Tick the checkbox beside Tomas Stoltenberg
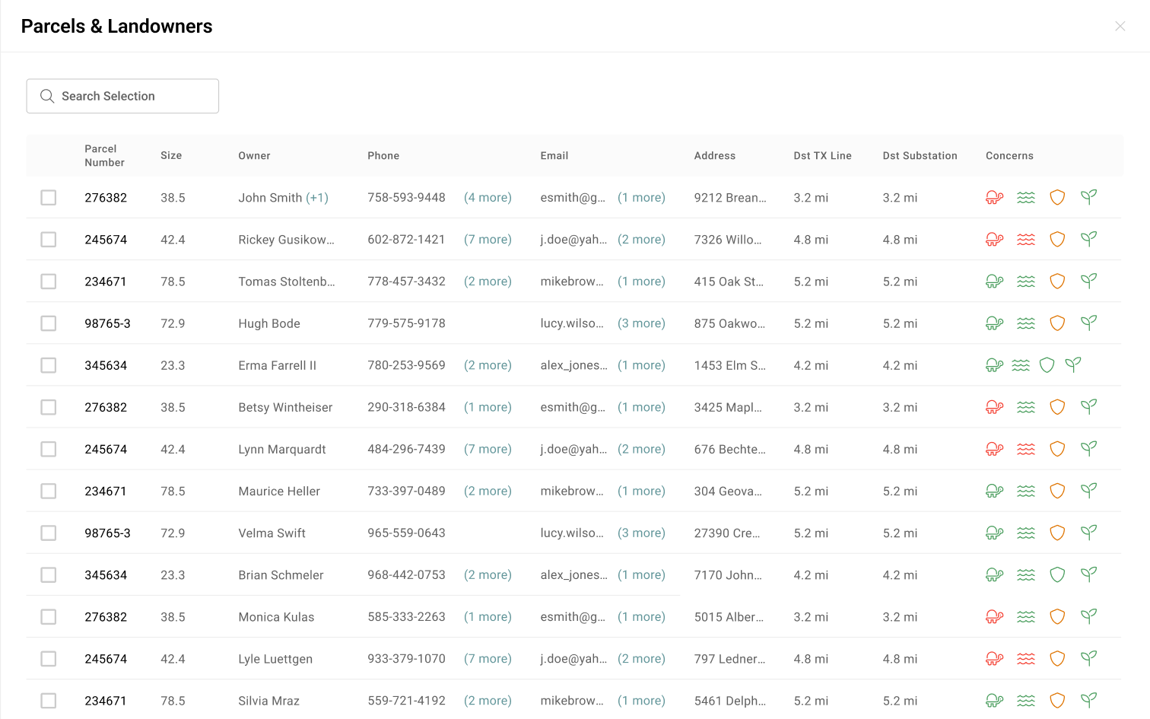 click(x=49, y=282)
